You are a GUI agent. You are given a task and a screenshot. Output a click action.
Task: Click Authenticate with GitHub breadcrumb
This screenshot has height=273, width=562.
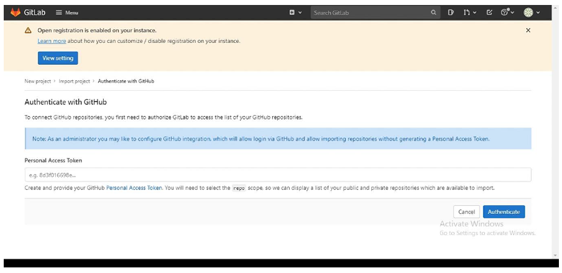point(126,81)
